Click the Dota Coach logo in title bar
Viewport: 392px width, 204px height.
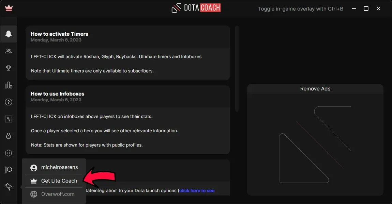pyautogui.click(x=196, y=8)
